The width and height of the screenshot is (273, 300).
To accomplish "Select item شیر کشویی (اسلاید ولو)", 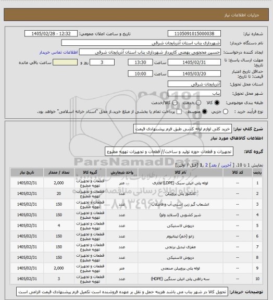I will (180, 215).
